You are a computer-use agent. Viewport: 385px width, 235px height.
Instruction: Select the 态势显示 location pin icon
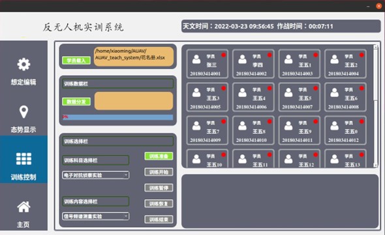pyautogui.click(x=23, y=112)
